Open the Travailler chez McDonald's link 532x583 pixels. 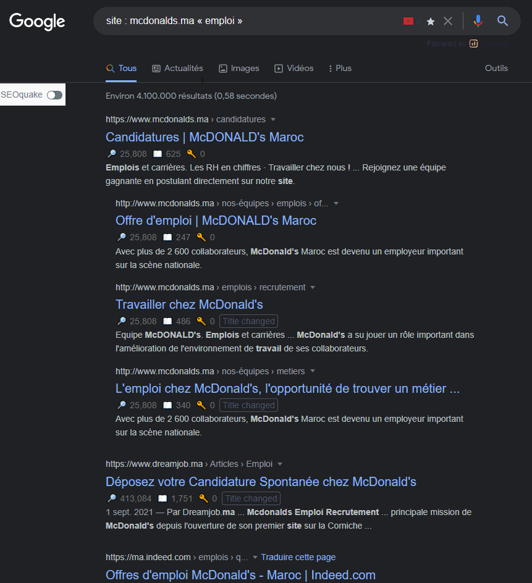(189, 304)
